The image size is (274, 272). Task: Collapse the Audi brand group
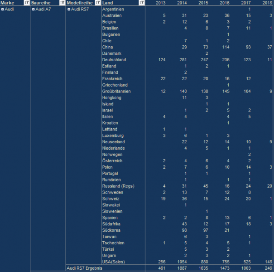tap(2, 9)
